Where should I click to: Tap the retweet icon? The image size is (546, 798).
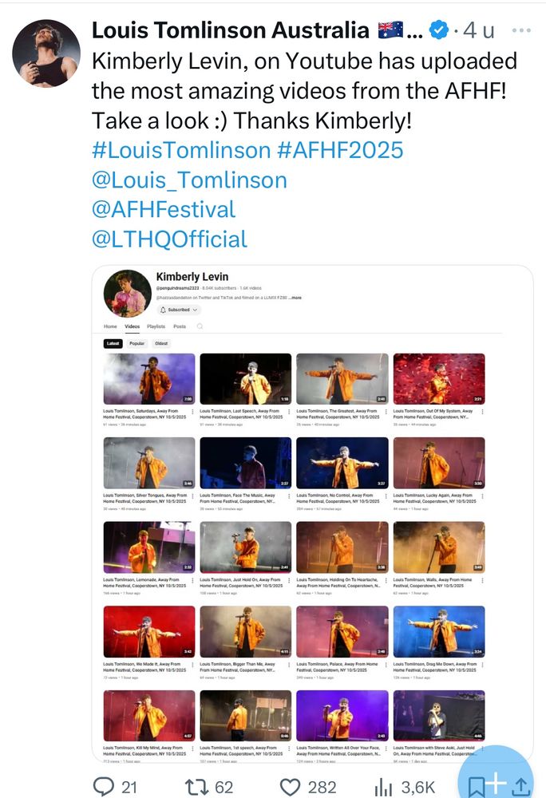click(x=197, y=787)
